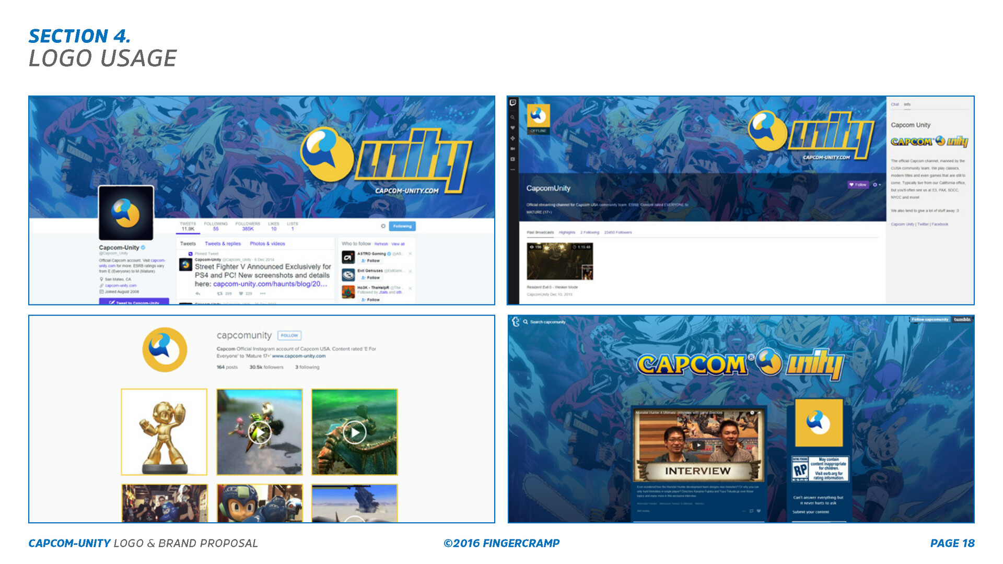This screenshot has width=1003, height=564.
Task: Expand the Twitch sidebar more menu dots
Action: tap(513, 170)
